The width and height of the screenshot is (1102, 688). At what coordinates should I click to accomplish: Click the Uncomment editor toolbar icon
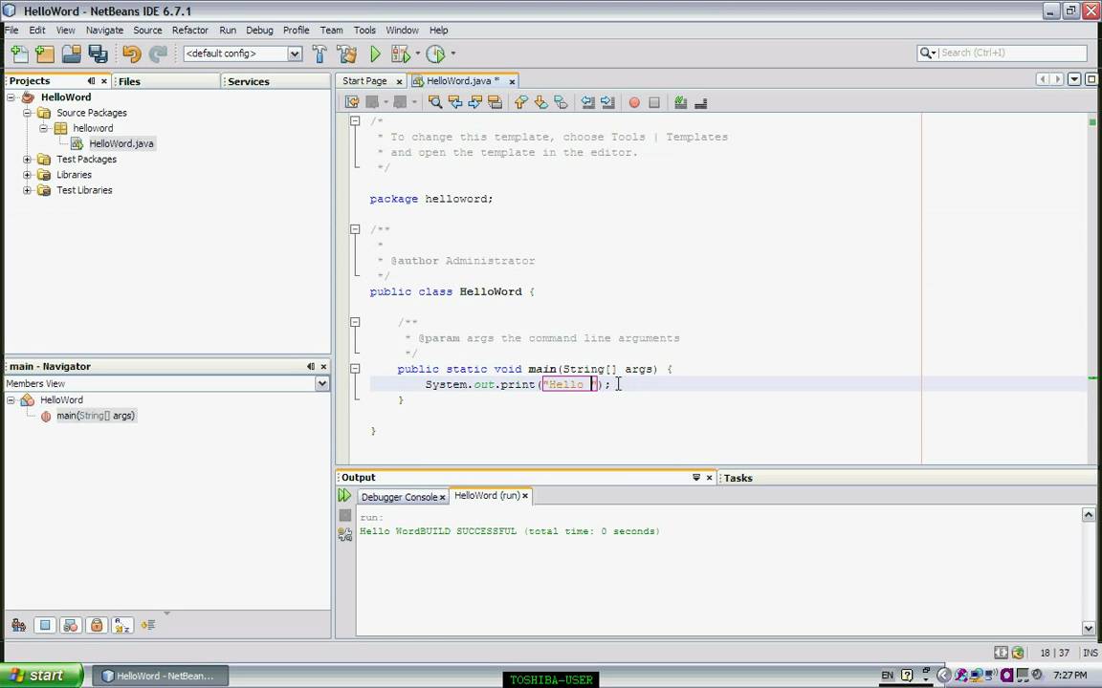click(x=700, y=102)
